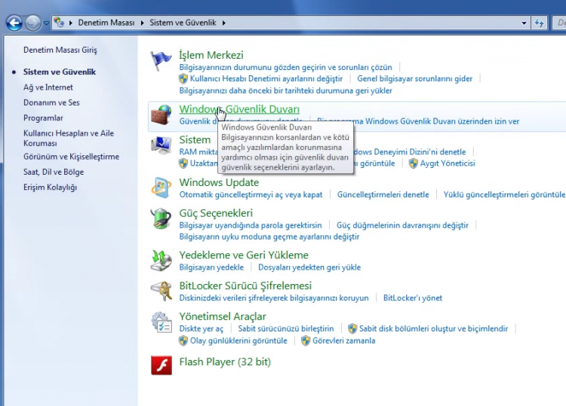Select the Denetim Masası breadcrumb

pyautogui.click(x=106, y=23)
